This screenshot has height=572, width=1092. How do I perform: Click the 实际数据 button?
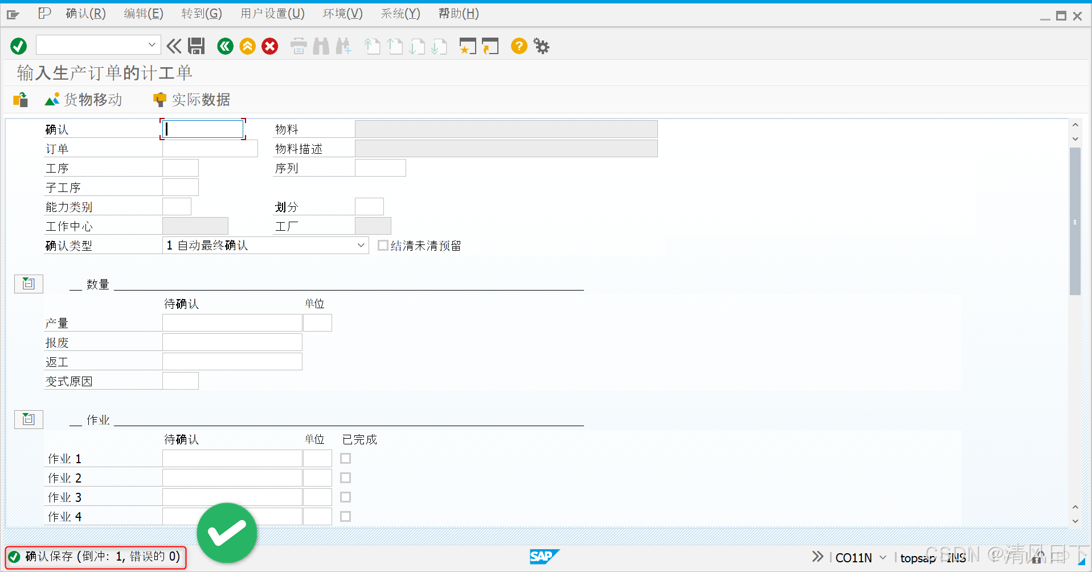click(191, 100)
